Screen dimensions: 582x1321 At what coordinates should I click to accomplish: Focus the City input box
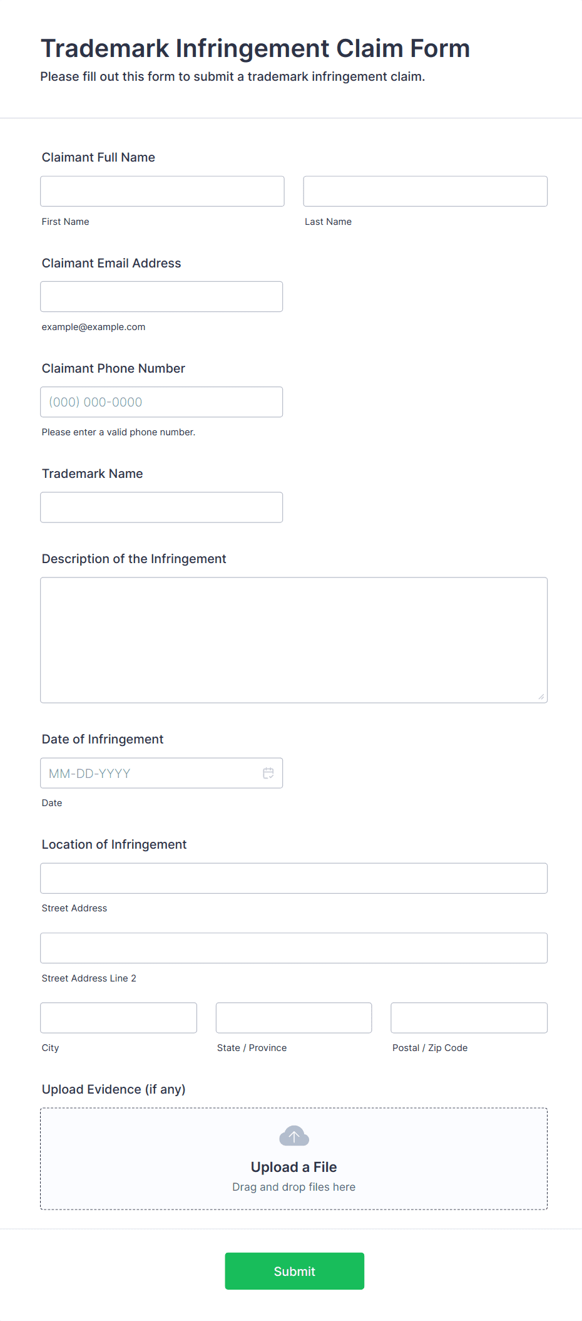tap(119, 1018)
